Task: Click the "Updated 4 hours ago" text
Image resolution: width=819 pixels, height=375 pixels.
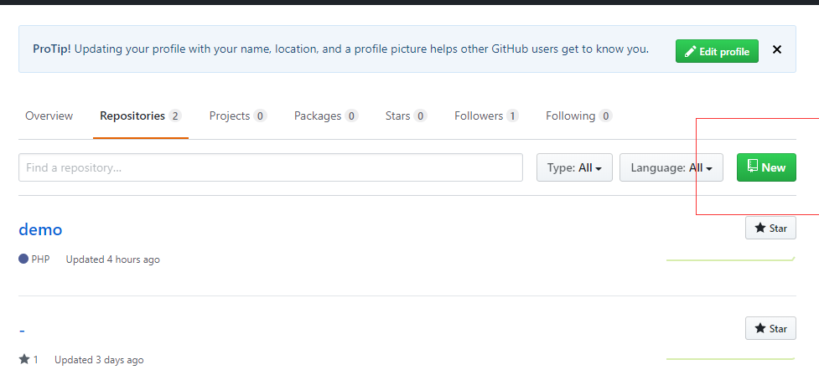Action: click(113, 259)
